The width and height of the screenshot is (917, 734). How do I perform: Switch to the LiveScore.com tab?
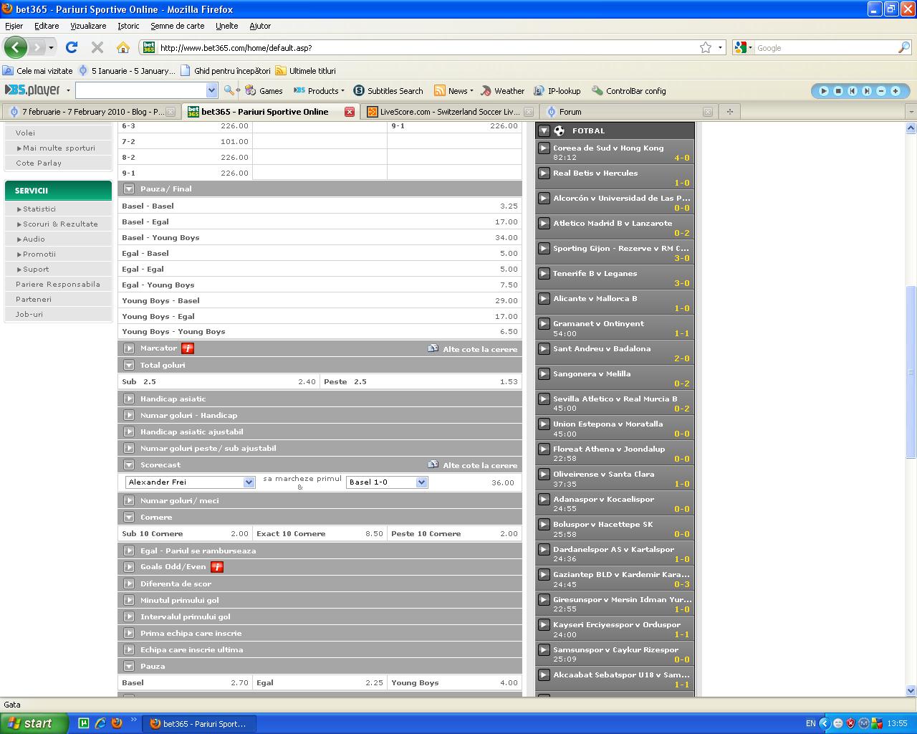(x=449, y=112)
